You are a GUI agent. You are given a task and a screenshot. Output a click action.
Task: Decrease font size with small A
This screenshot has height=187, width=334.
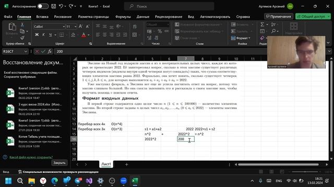click(x=87, y=26)
